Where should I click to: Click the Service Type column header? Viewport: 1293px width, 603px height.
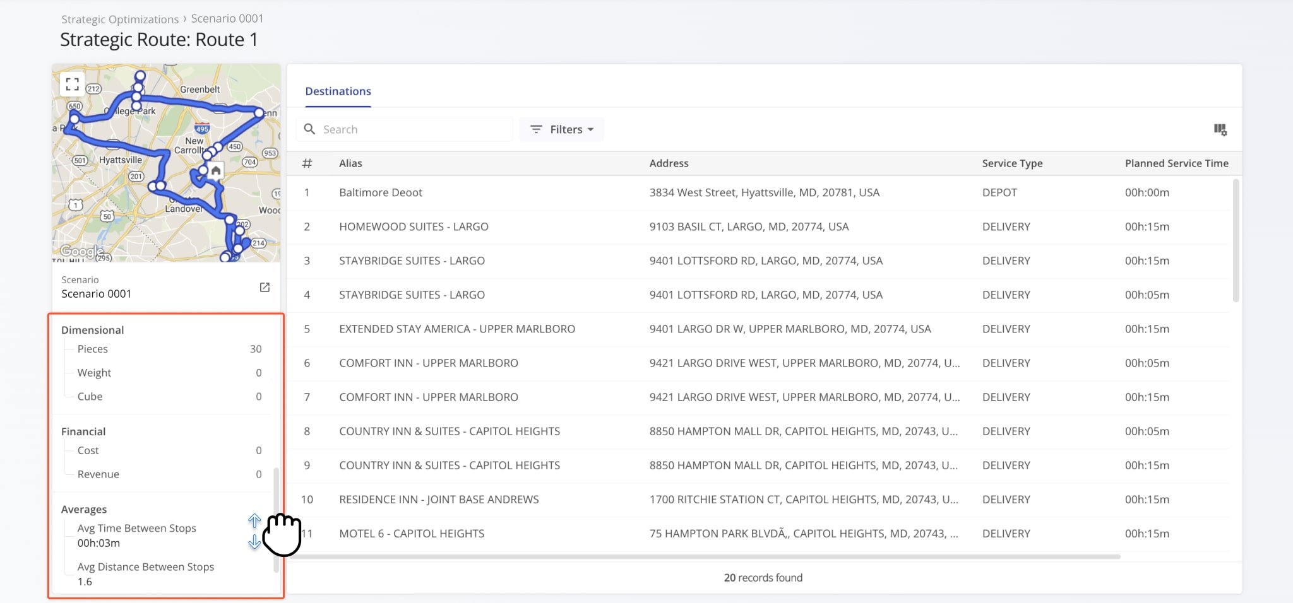coord(1011,163)
